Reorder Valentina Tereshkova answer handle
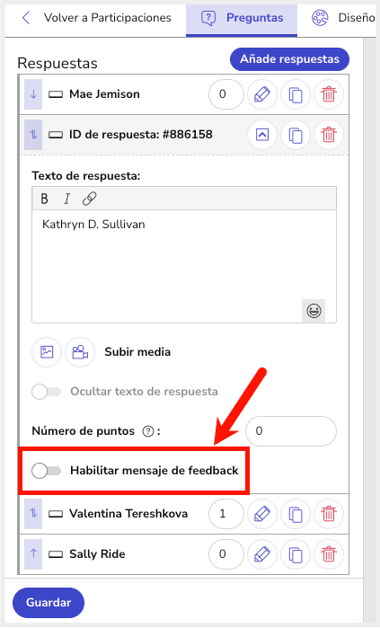Screen dimensions: 380x628 [x=33, y=514]
